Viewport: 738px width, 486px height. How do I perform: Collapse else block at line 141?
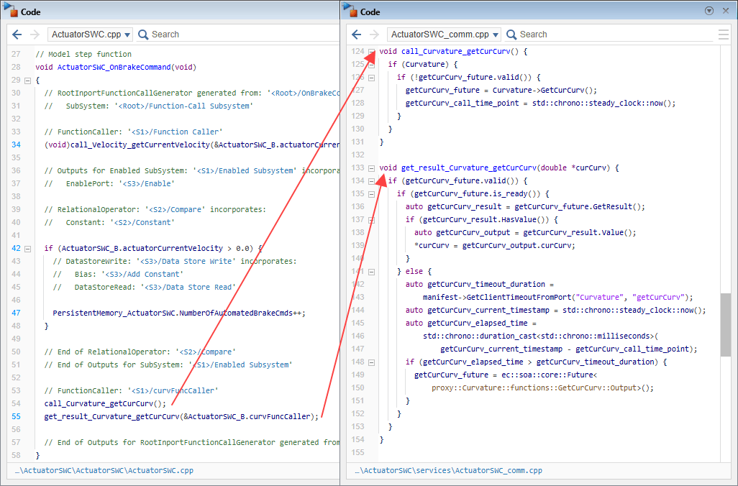[371, 272]
